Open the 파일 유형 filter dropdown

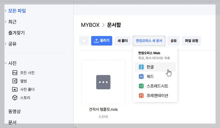191,41
